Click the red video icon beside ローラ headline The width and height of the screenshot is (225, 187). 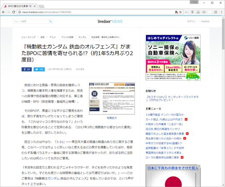[182, 157]
